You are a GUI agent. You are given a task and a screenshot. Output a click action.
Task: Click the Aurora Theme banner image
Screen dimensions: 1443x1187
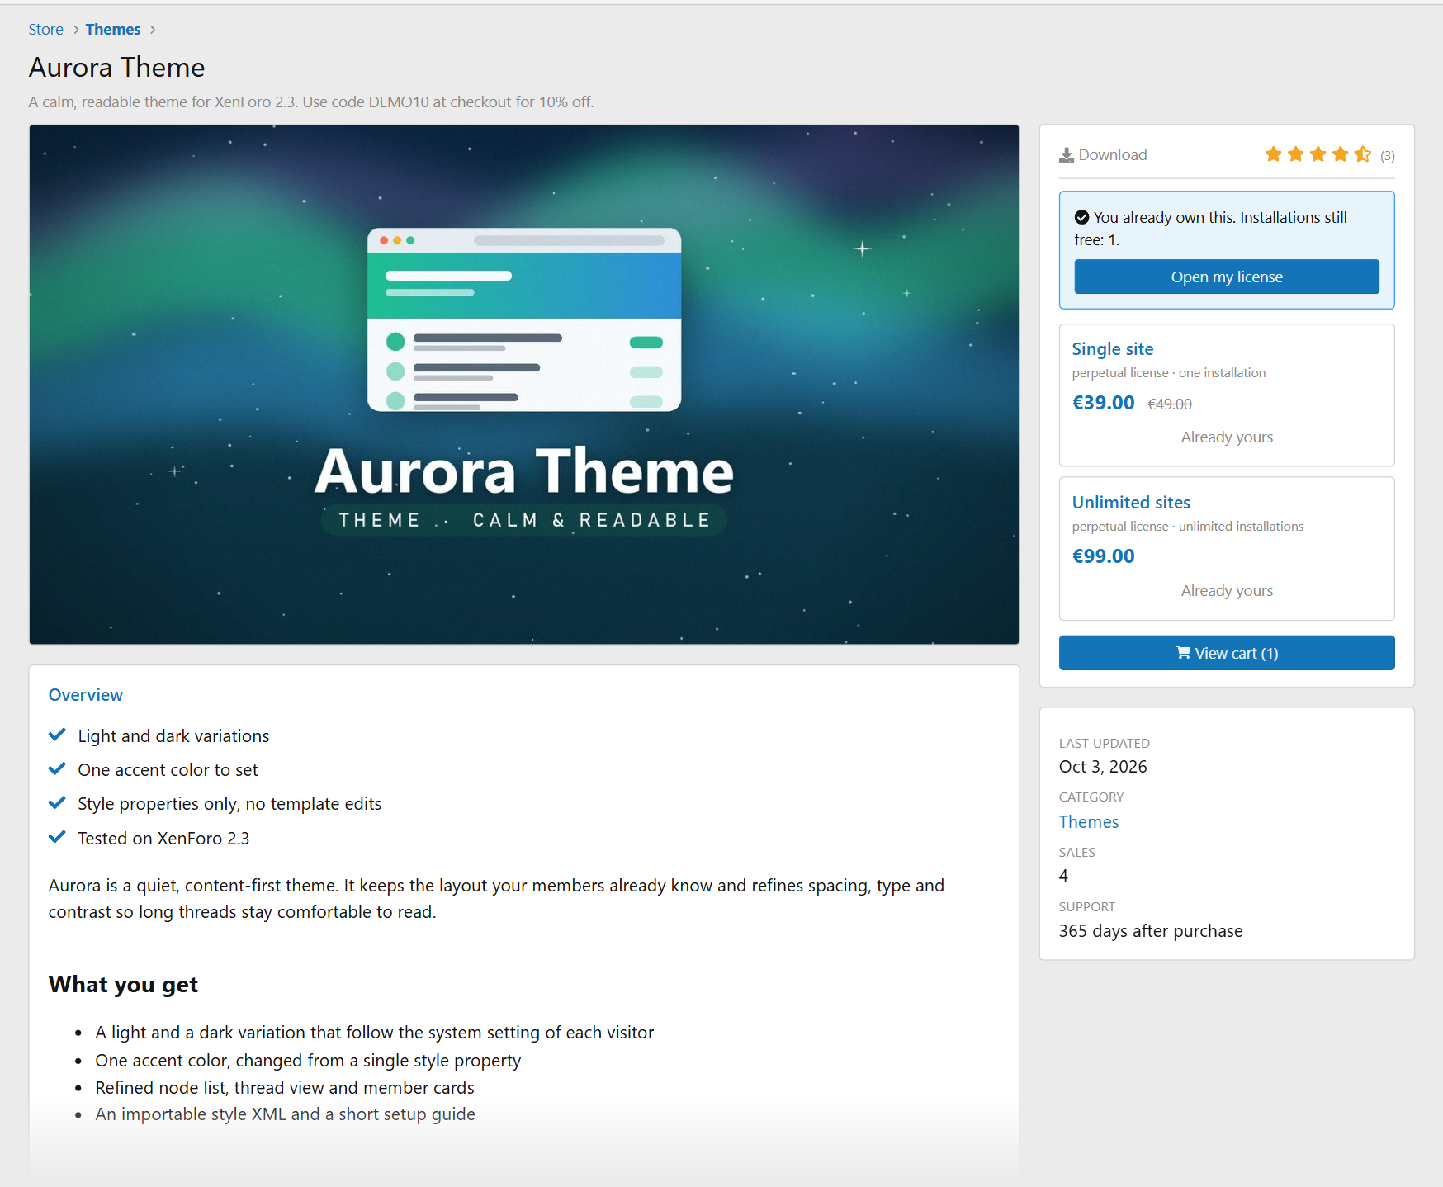pos(524,385)
